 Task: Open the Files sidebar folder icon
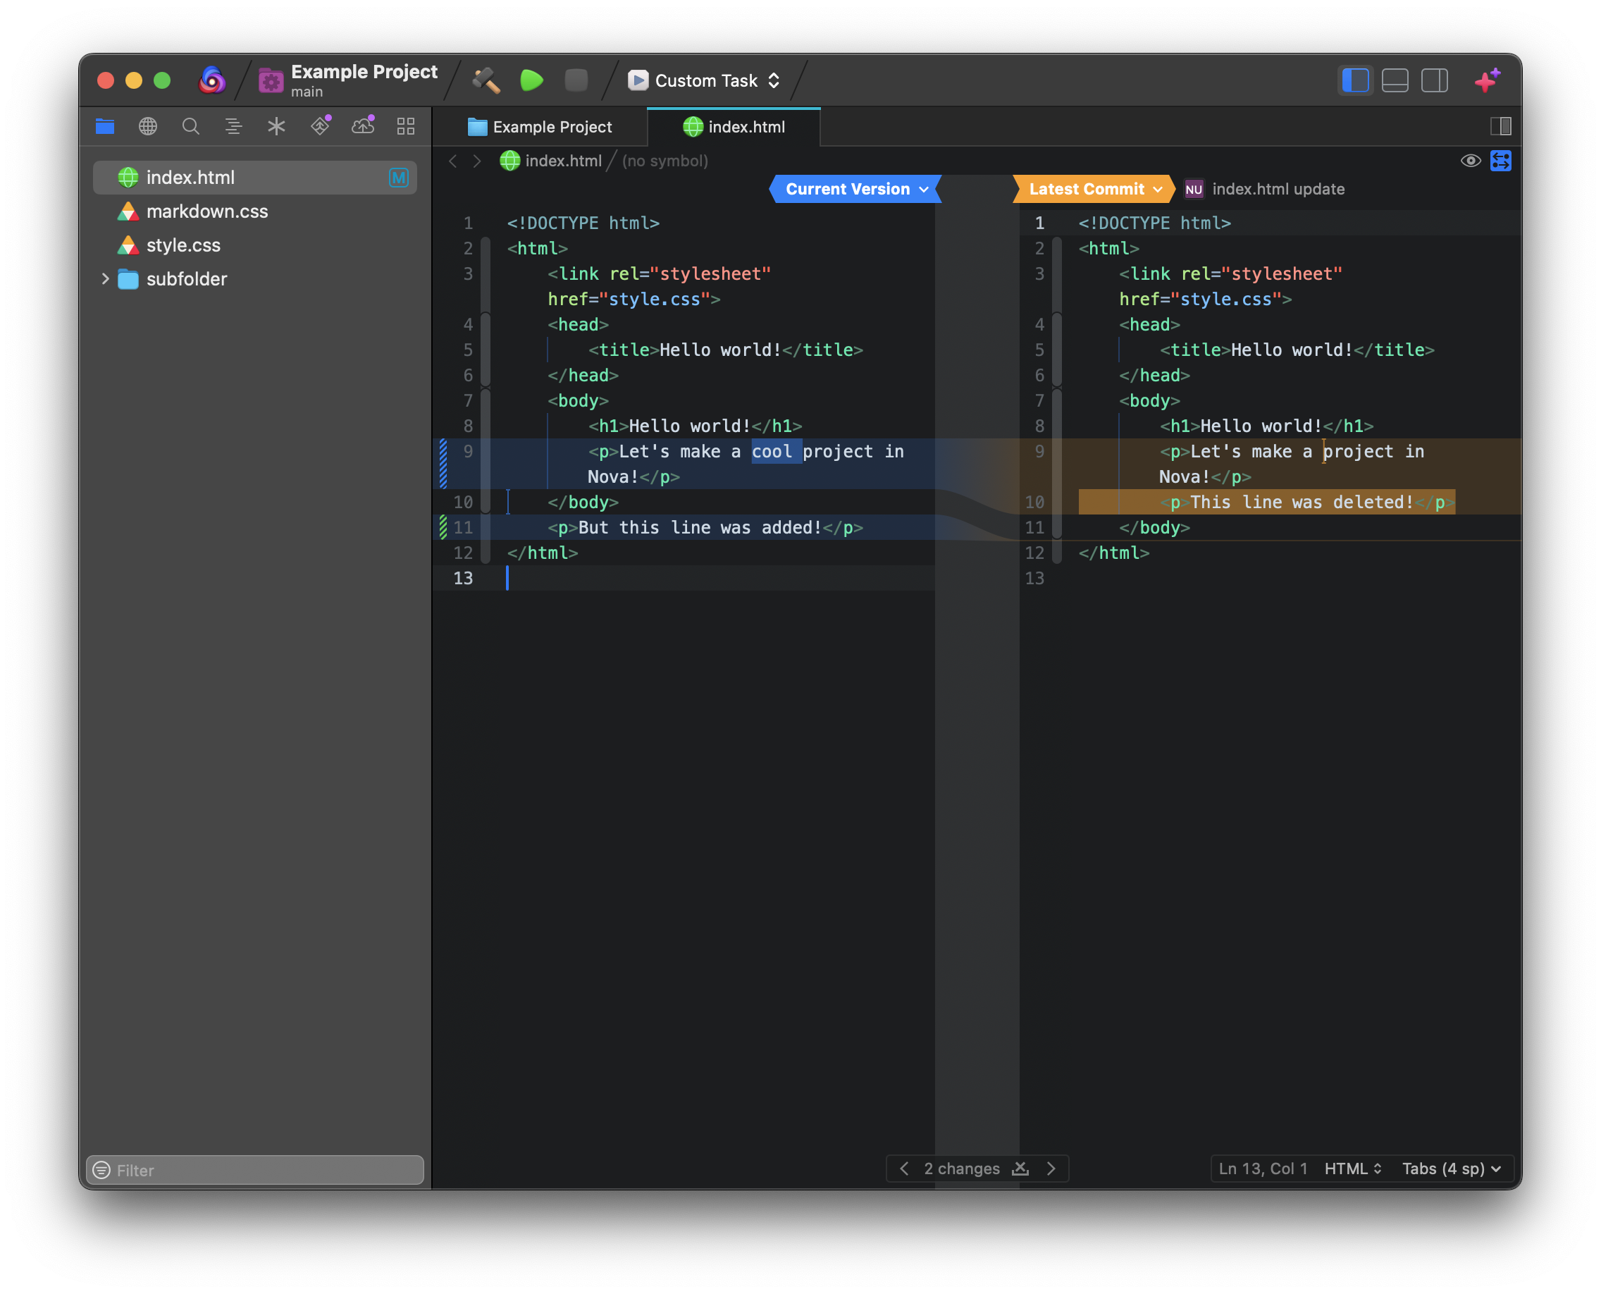[x=105, y=126]
